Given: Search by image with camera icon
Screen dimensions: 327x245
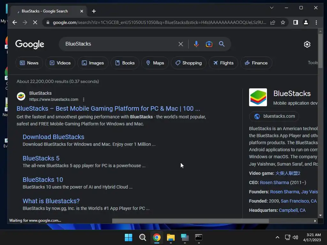Looking at the screenshot, I should pos(209,44).
